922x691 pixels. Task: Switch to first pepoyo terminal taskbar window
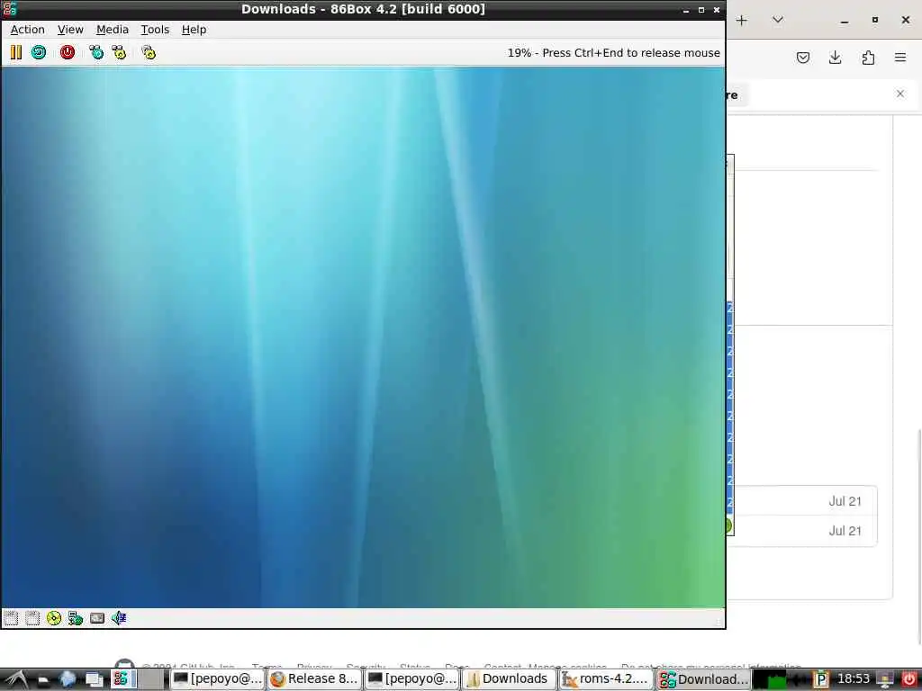[x=217, y=679]
